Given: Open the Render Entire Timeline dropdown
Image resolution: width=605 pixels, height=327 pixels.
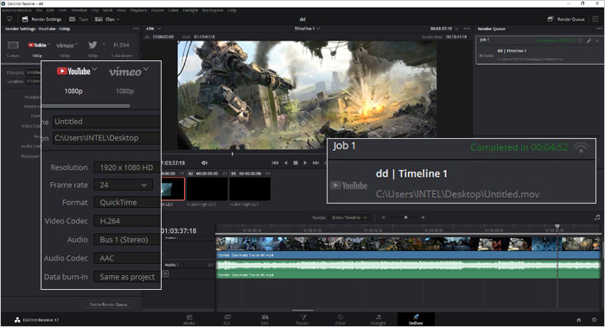Looking at the screenshot, I should click(x=349, y=217).
